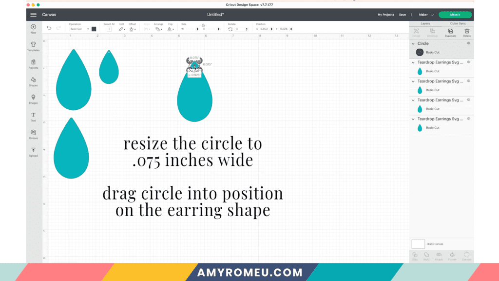Hide the third Teardrop Earrings layer
Viewport: 499px width, 281px height.
pos(468,100)
